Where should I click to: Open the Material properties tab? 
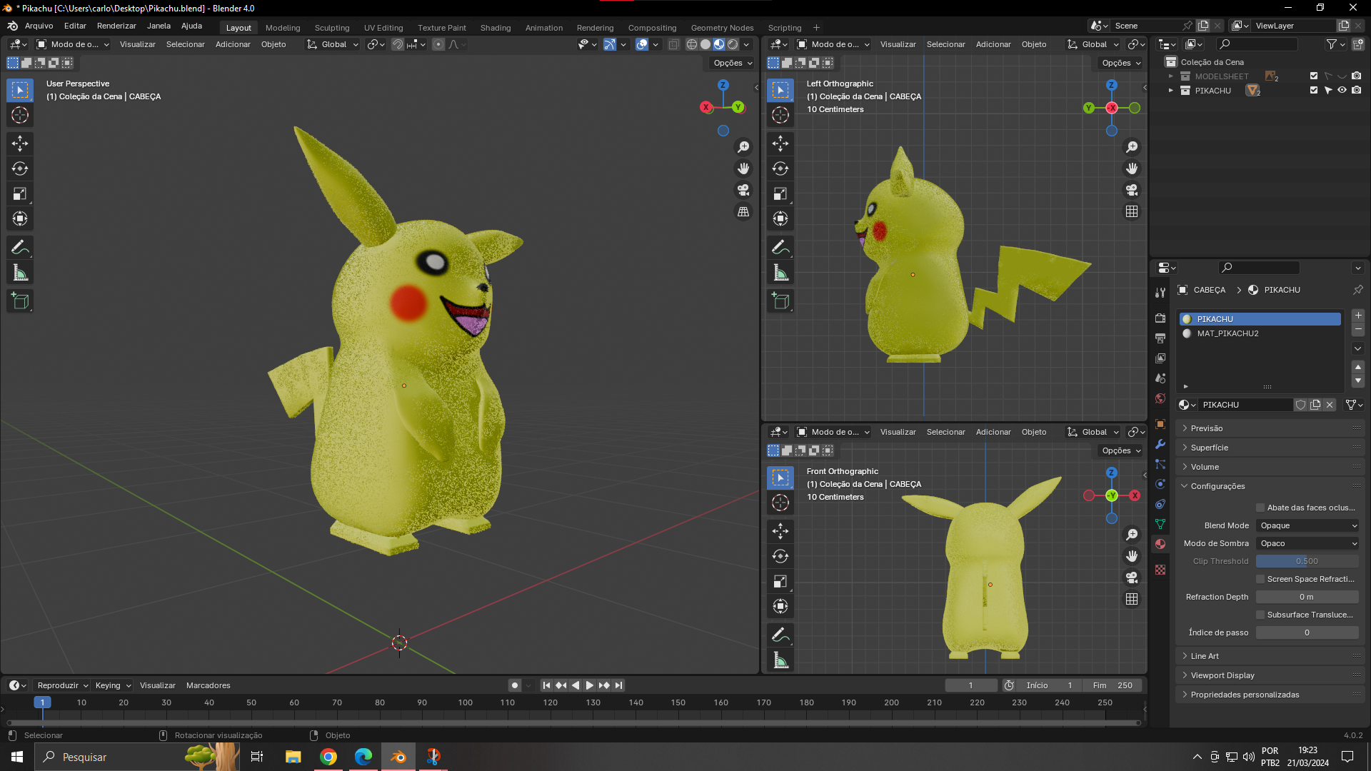1160,544
